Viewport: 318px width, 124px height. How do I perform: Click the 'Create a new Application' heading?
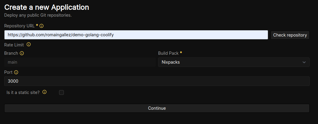pyautogui.click(x=47, y=7)
